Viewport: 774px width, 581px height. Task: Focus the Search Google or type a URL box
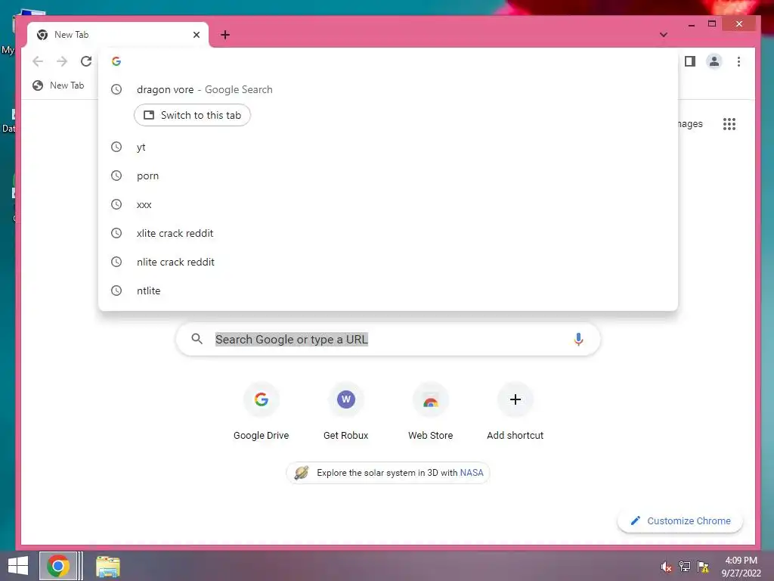click(388, 339)
